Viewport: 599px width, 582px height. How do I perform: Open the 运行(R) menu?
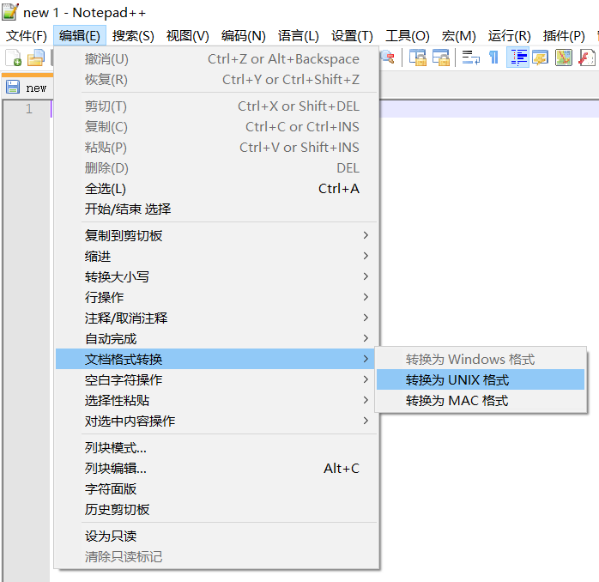coord(509,36)
